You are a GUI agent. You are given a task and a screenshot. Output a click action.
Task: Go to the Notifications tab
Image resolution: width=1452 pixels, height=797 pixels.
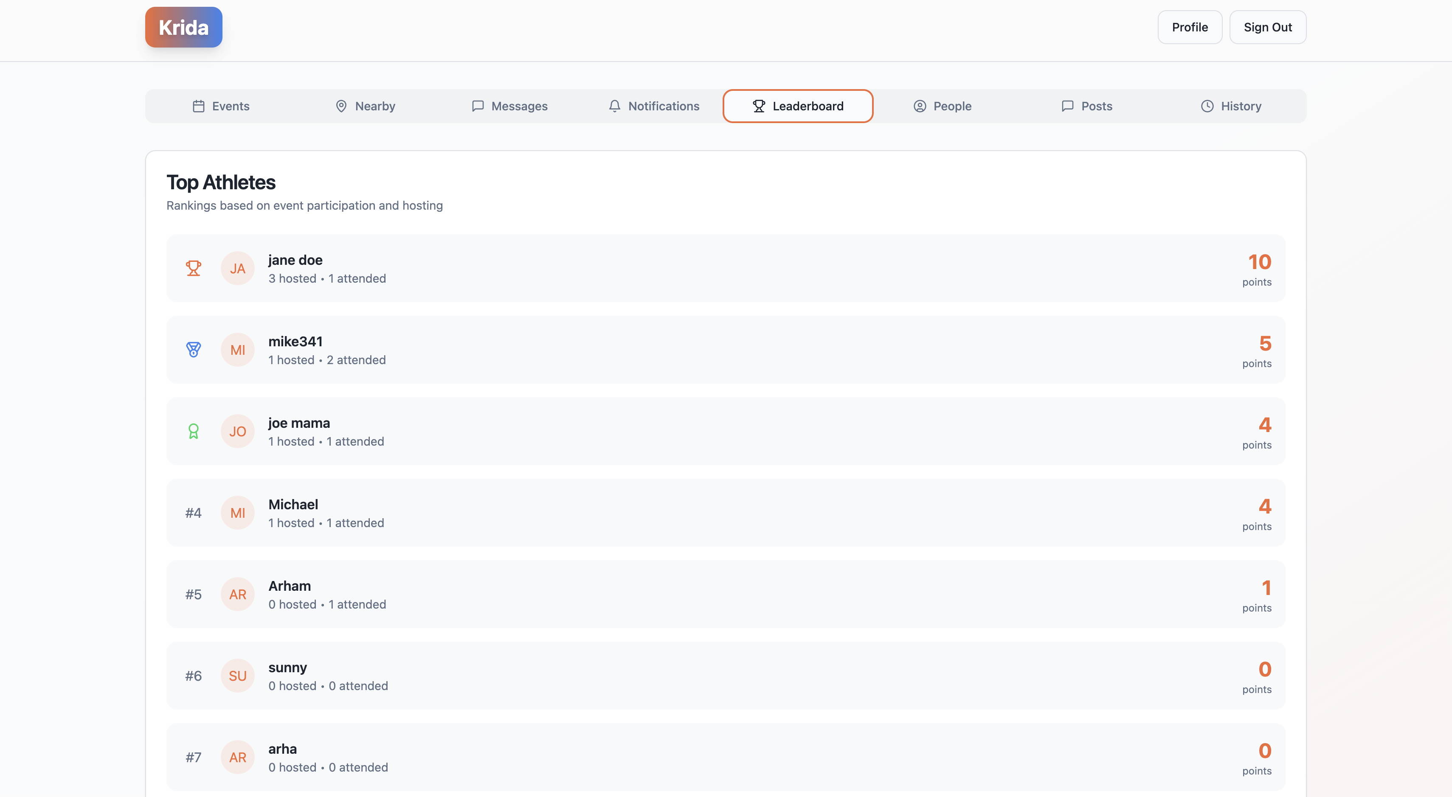coord(654,106)
